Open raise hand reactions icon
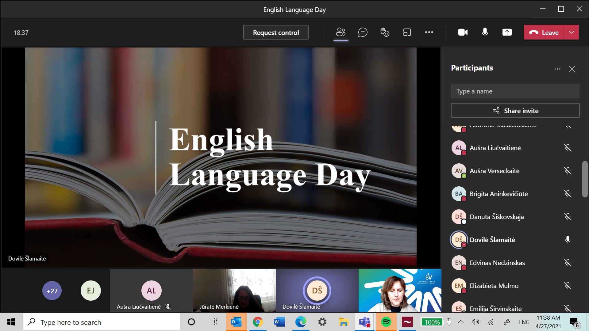 (385, 32)
